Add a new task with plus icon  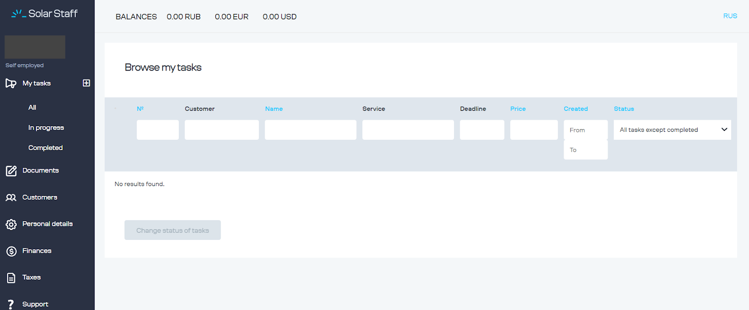[86, 83]
